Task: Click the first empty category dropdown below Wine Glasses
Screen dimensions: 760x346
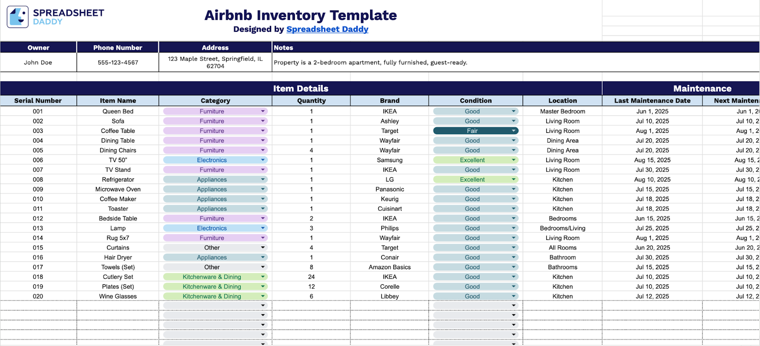Action: [263, 306]
